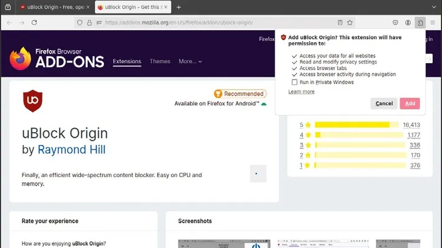Viewport: 442px width, 248px height.
Task: Open the first screenshot thumbnail
Action: [x=224, y=244]
